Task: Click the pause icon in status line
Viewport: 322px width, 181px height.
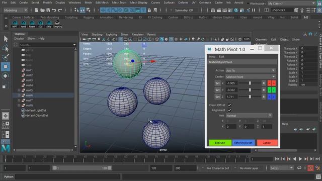Action: pyautogui.click(x=254, y=10)
